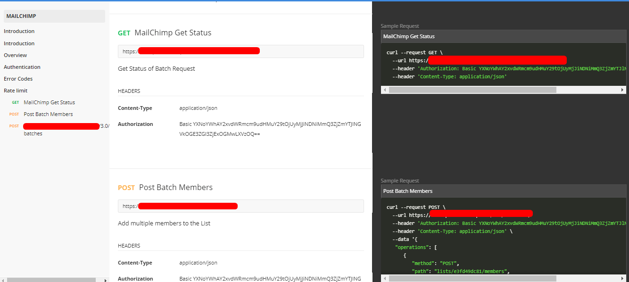Click the MailChimp Get Status heading
The image size is (629, 282).
click(173, 33)
